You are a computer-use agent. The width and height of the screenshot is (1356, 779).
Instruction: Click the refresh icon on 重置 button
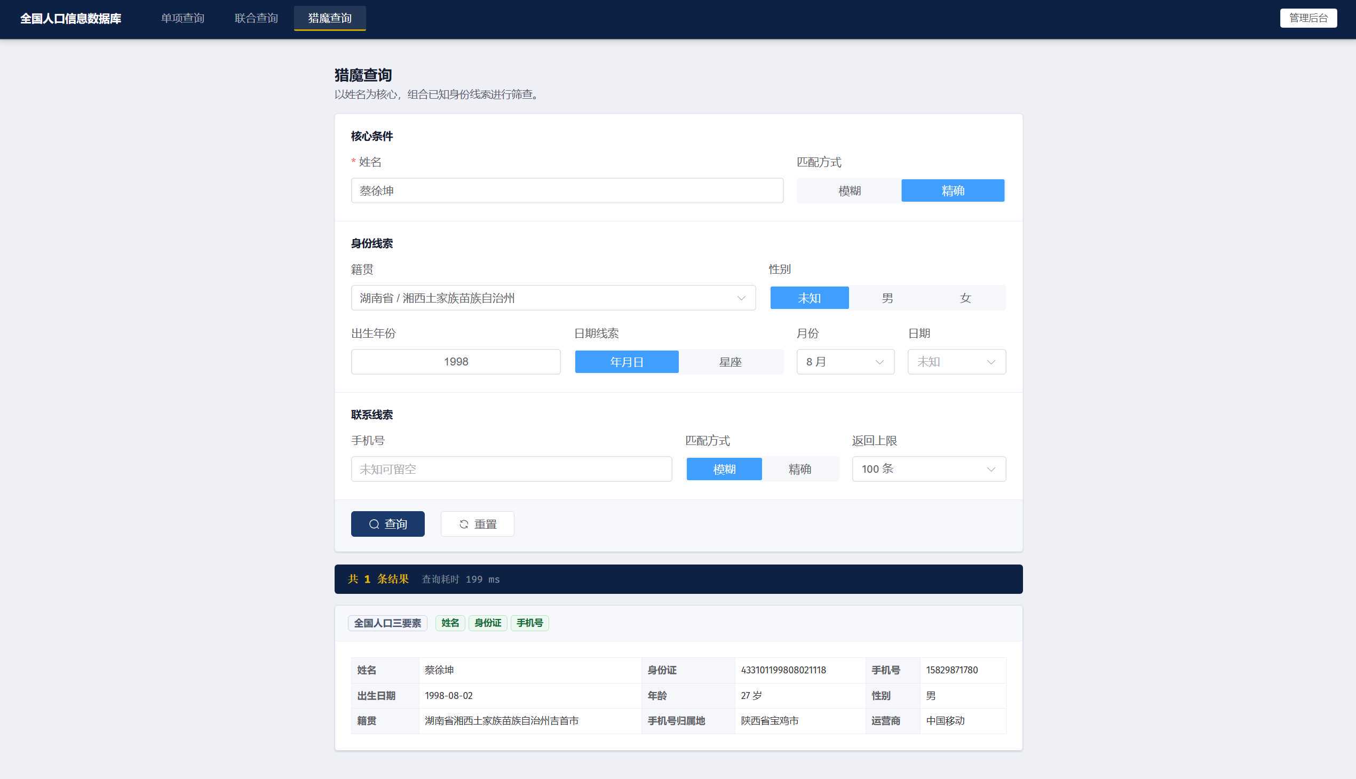pyautogui.click(x=464, y=524)
